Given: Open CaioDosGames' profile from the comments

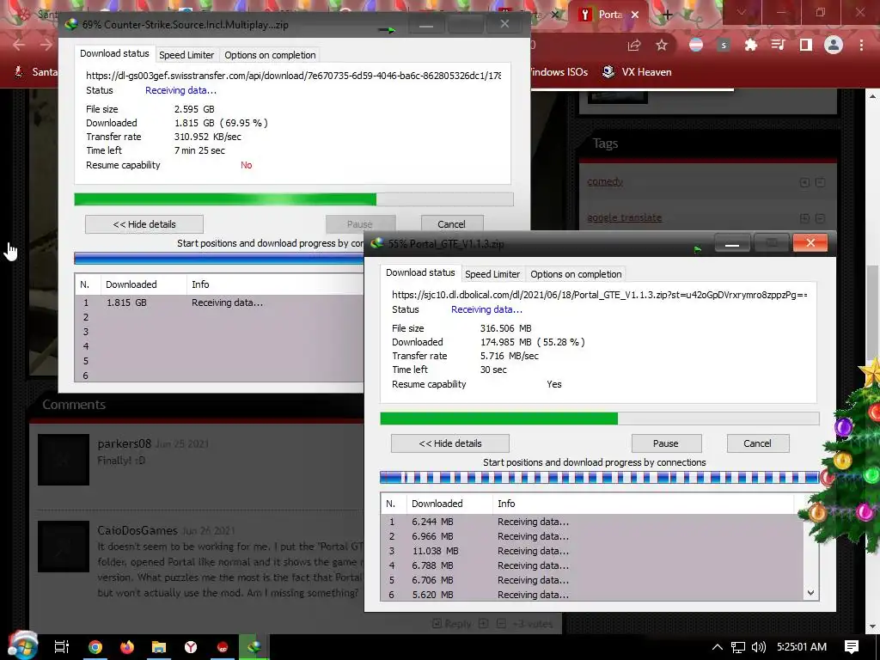Looking at the screenshot, I should coord(137,530).
